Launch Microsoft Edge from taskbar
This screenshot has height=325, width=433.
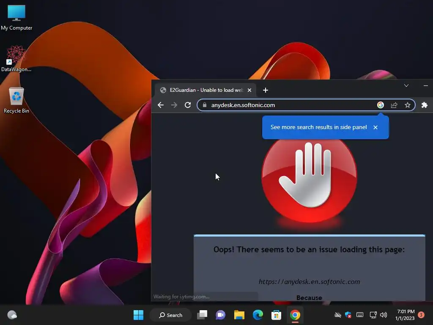coord(258,315)
